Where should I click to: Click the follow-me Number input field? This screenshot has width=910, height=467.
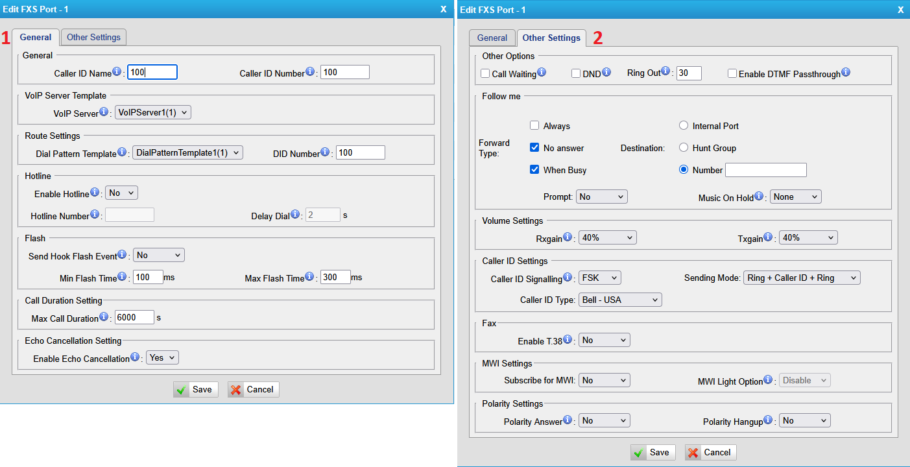click(x=765, y=170)
